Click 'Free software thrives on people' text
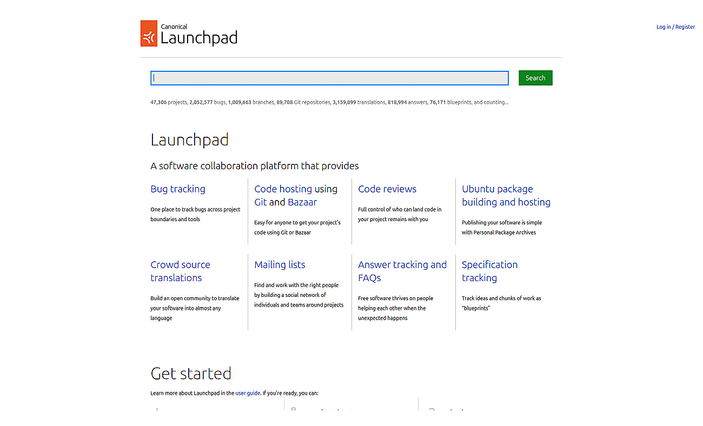This screenshot has width=703, height=426. tap(395, 308)
